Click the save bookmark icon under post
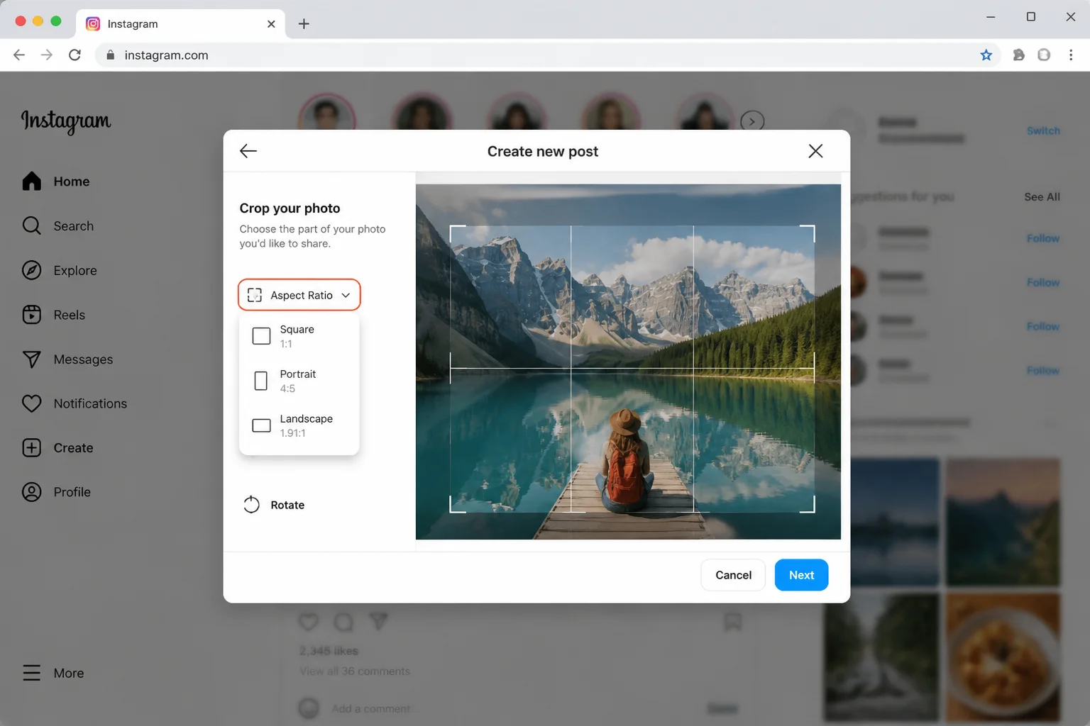This screenshot has height=726, width=1090. tap(732, 622)
